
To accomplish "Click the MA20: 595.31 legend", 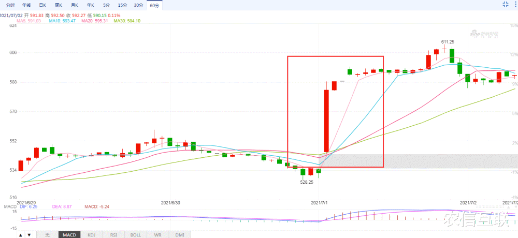I will [x=94, y=21].
